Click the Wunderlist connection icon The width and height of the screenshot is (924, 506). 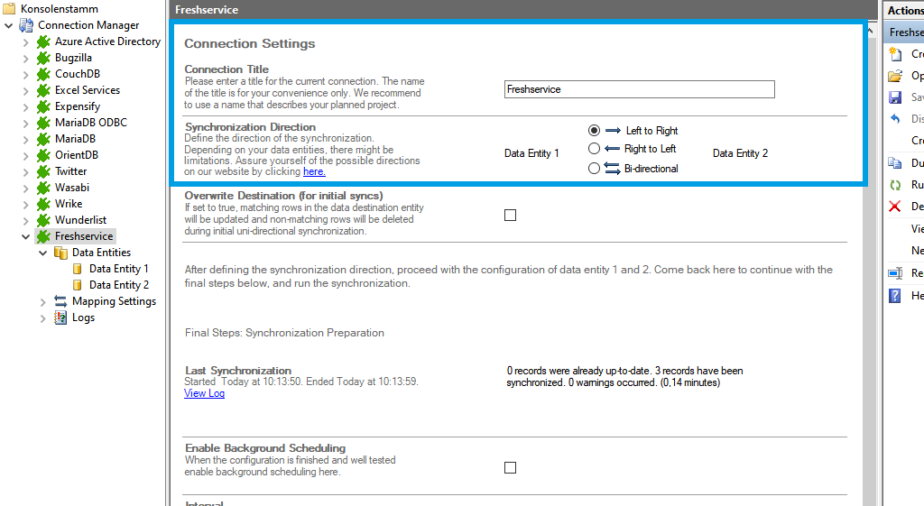click(x=43, y=220)
